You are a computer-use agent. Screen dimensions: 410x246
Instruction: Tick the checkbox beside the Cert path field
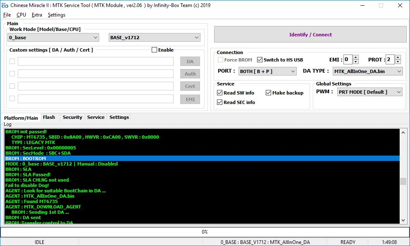coord(12,86)
